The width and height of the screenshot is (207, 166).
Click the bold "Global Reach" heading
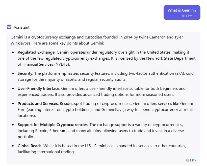30,146
